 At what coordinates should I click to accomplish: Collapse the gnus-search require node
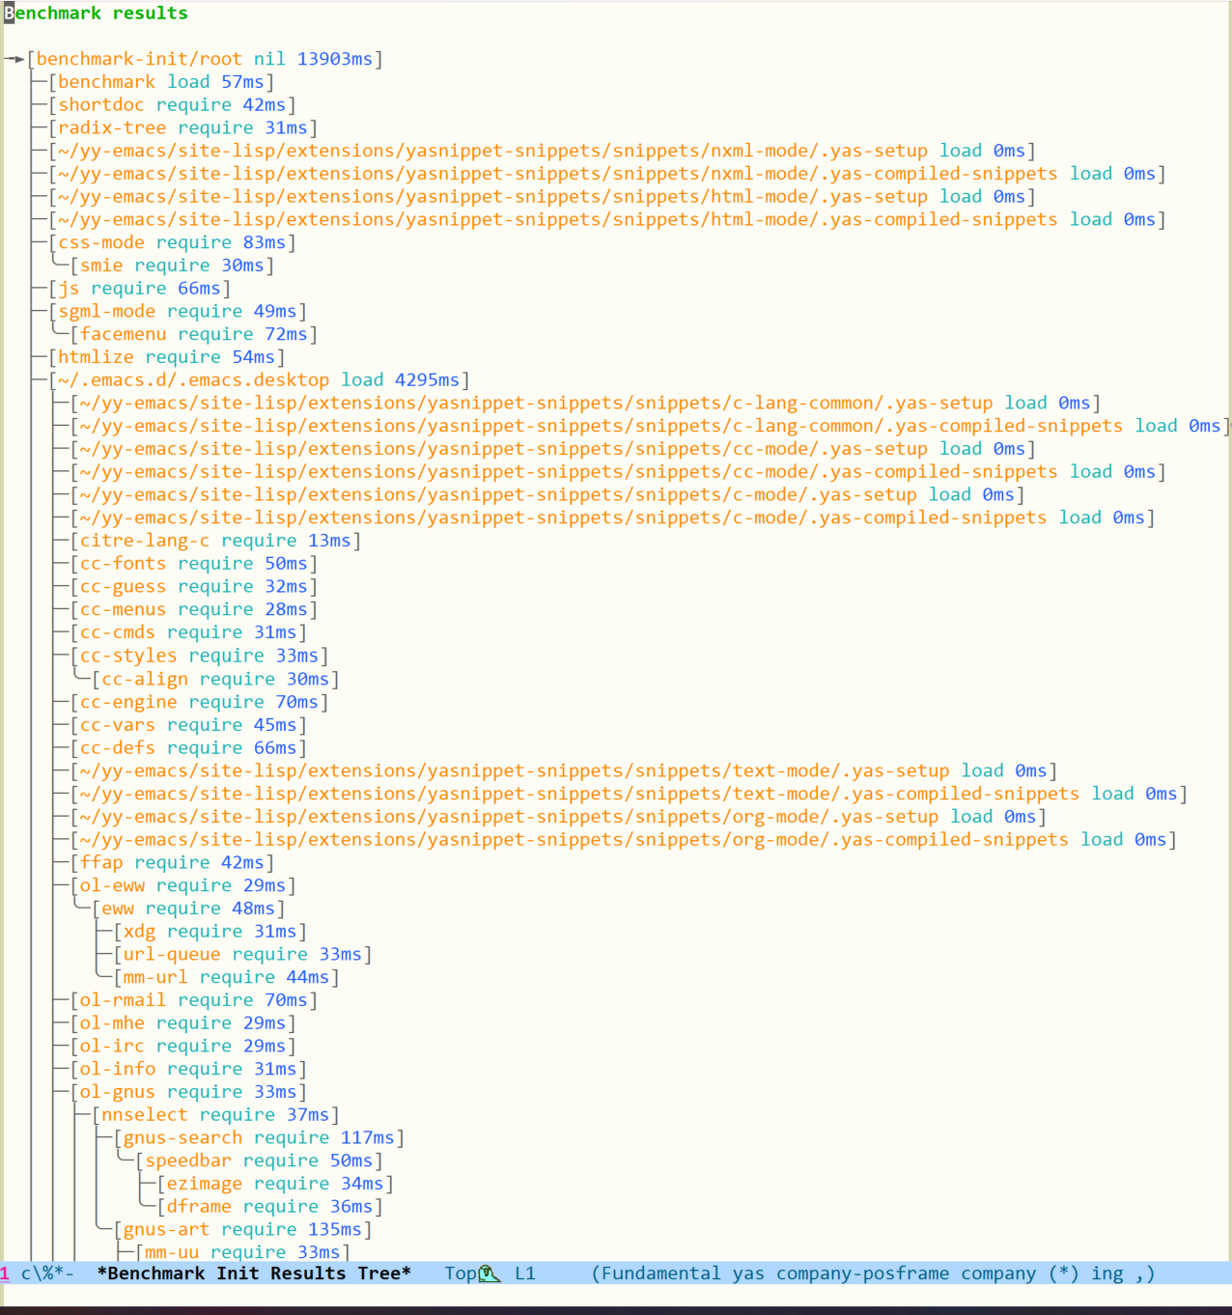coord(182,1138)
